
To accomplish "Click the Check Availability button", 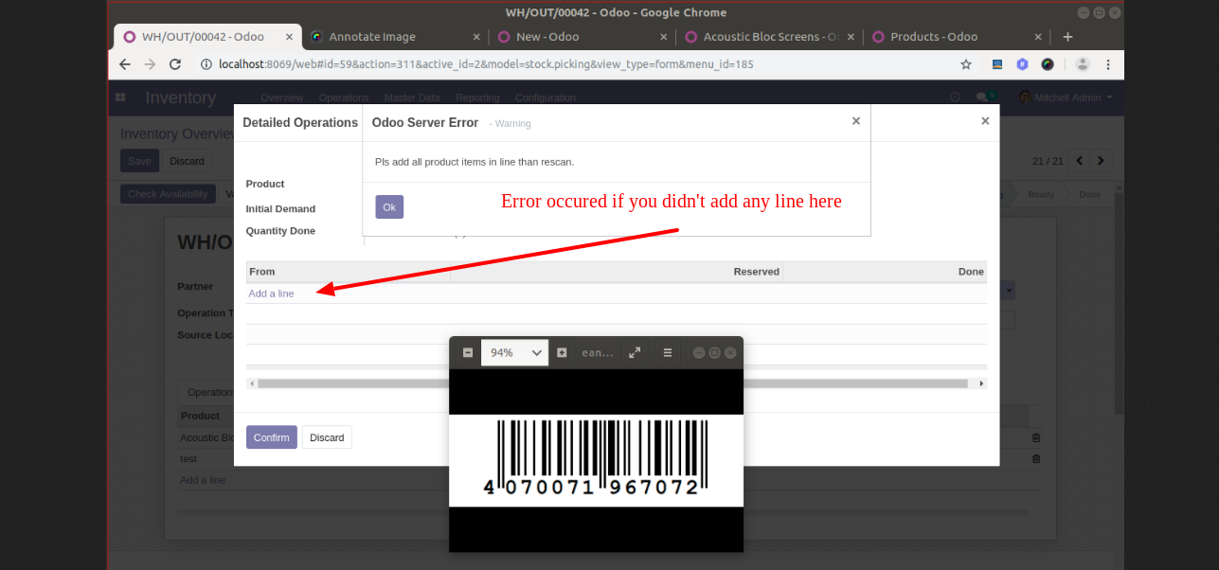I will [168, 194].
